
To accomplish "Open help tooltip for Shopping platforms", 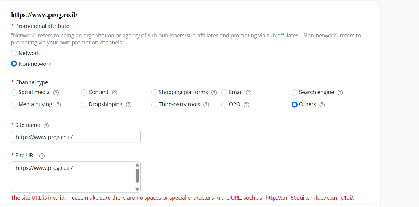I will coord(214,93).
